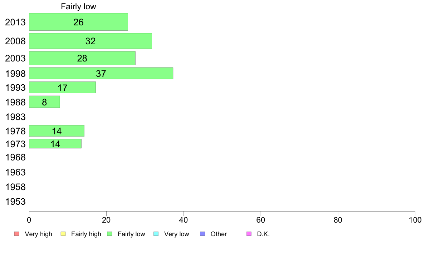
Task: Click the Other blue legend swatch
Action: pos(202,234)
